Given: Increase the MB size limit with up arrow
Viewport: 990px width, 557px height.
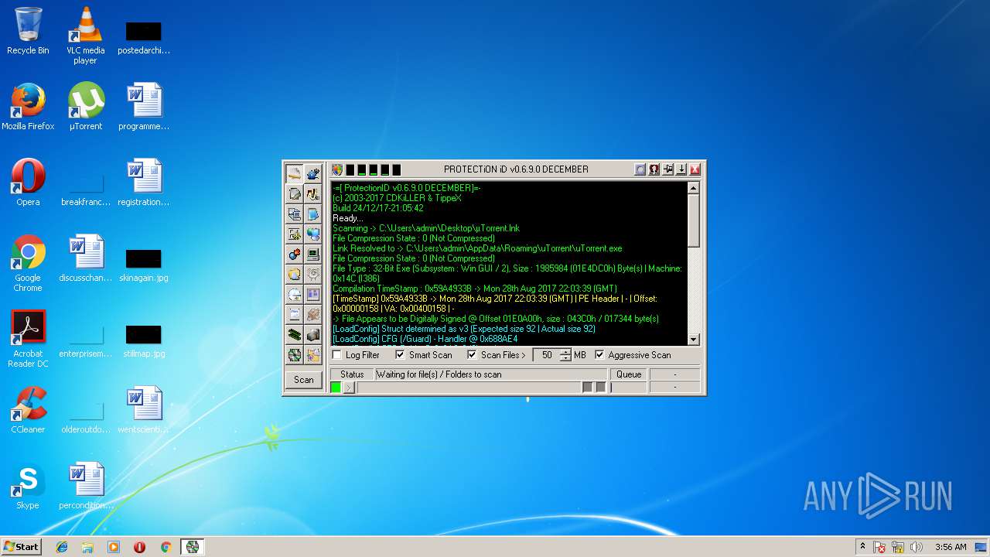Looking at the screenshot, I should [x=565, y=352].
